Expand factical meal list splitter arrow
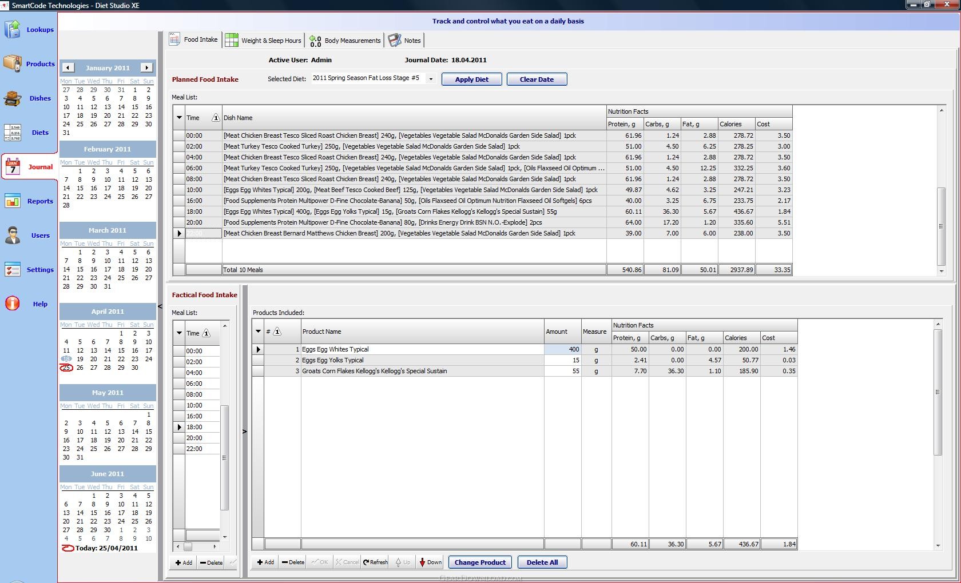This screenshot has width=961, height=583. pos(245,432)
